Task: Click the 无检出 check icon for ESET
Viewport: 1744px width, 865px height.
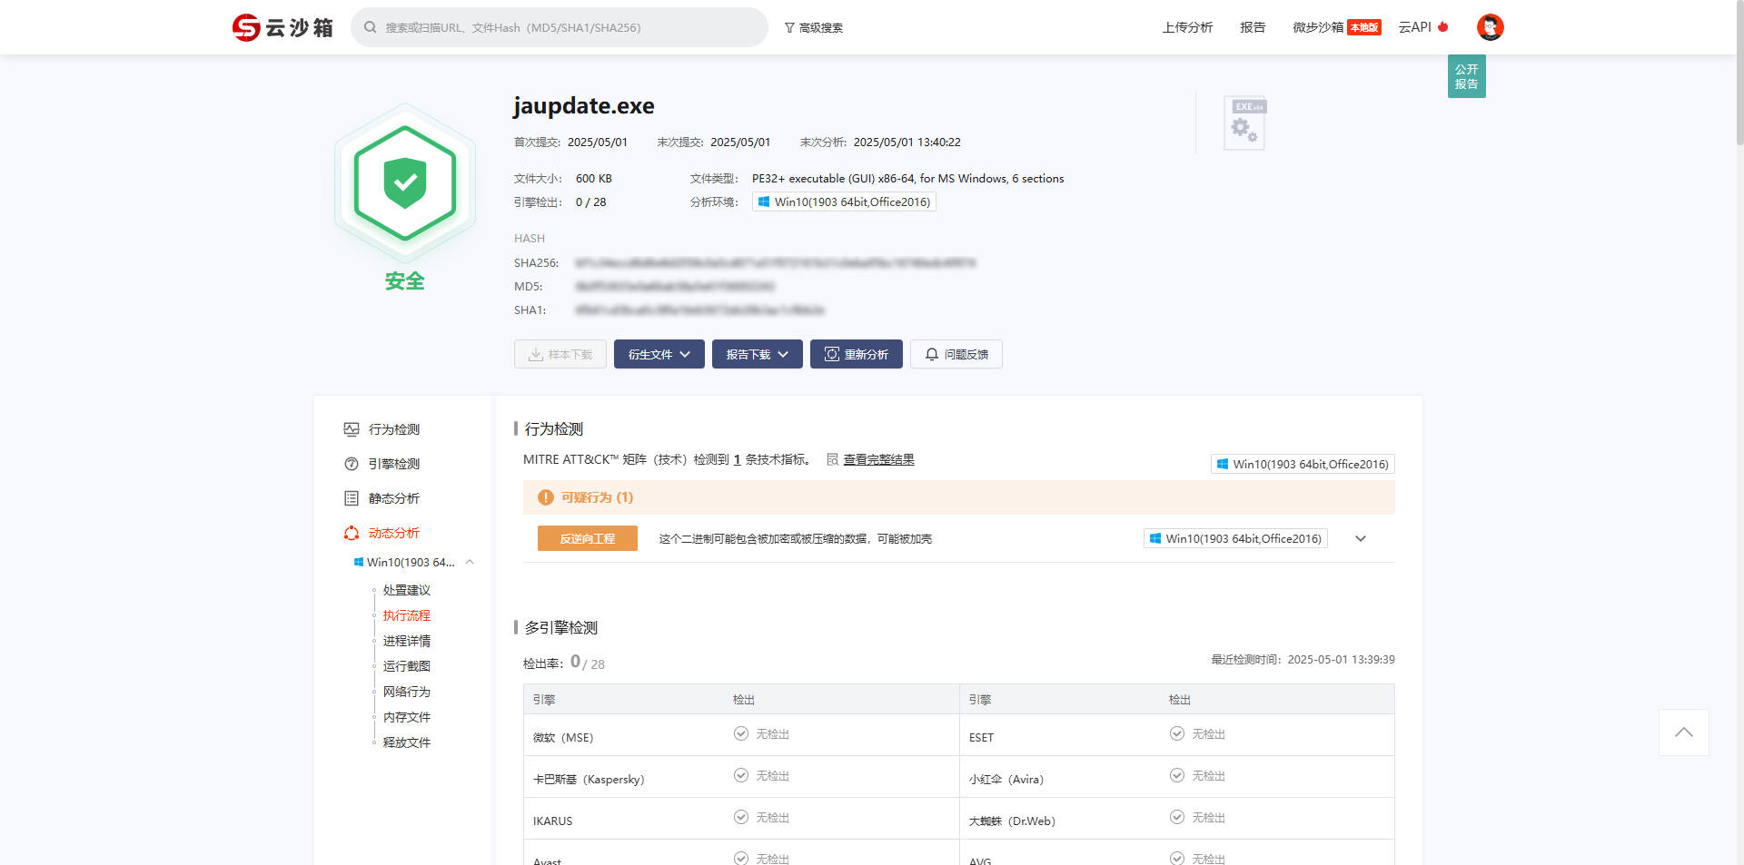Action: point(1177,733)
